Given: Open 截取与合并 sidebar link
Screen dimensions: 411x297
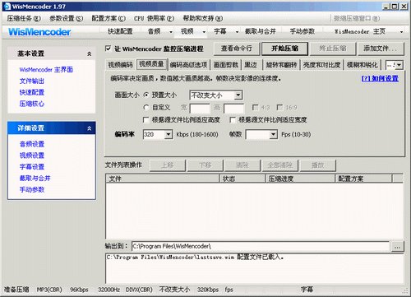Looking at the screenshot, I should (x=35, y=179).
